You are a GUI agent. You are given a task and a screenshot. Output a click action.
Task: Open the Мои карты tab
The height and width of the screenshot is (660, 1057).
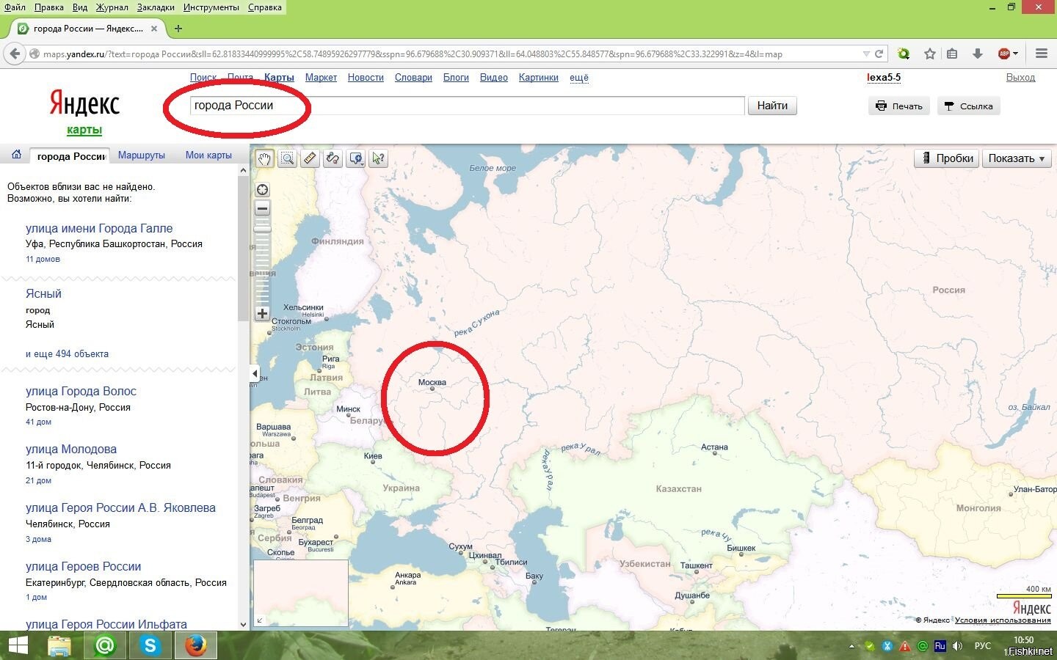pos(208,155)
